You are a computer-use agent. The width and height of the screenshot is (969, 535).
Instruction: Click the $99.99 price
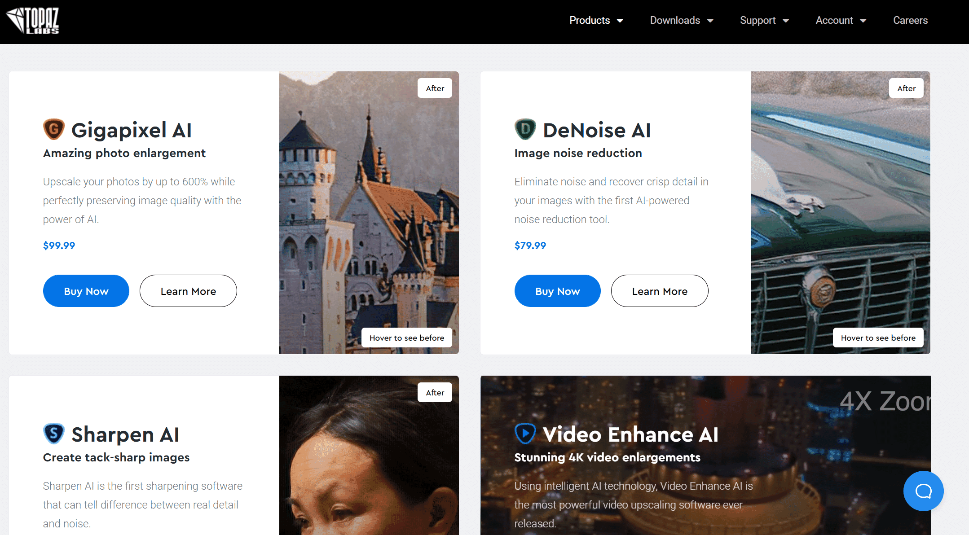point(59,246)
